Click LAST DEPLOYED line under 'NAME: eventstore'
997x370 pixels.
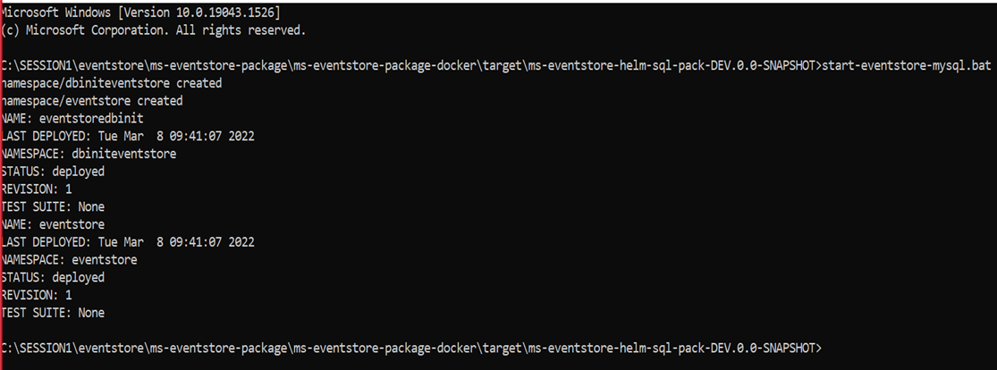tap(128, 242)
